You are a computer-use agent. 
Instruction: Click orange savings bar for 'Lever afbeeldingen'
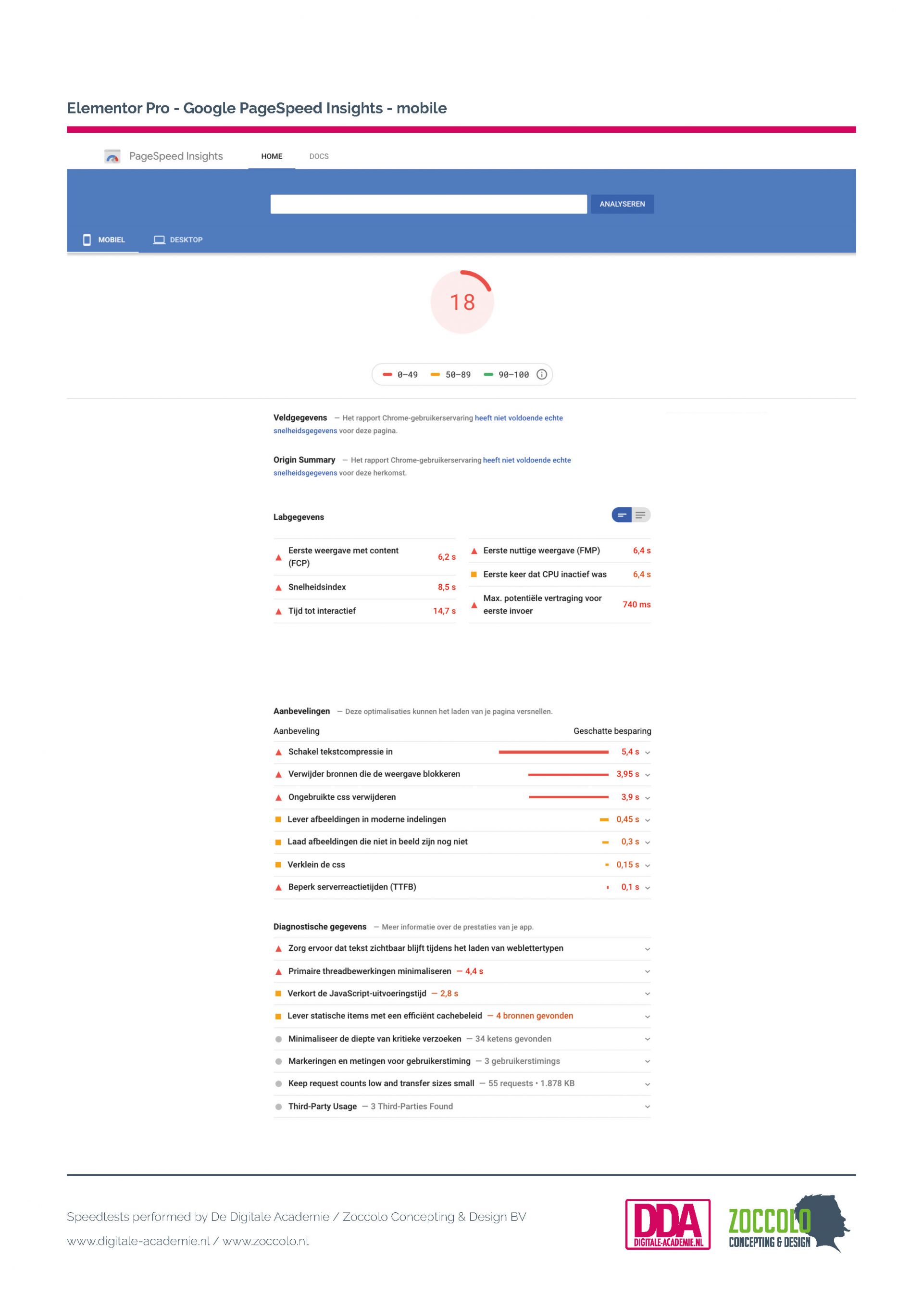tap(604, 820)
